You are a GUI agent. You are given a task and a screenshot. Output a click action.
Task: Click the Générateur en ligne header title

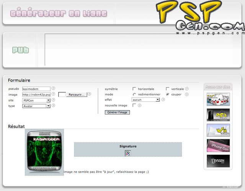click(59, 13)
